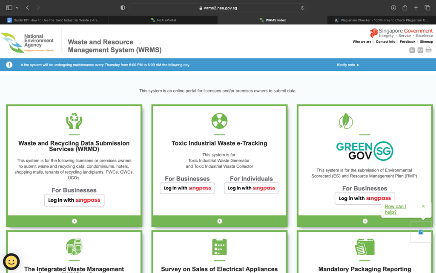Image resolution: width=436 pixels, height=273 pixels.
Task: Expand the Toxic Industrial Waste e-Tracking card
Action: coord(219,221)
